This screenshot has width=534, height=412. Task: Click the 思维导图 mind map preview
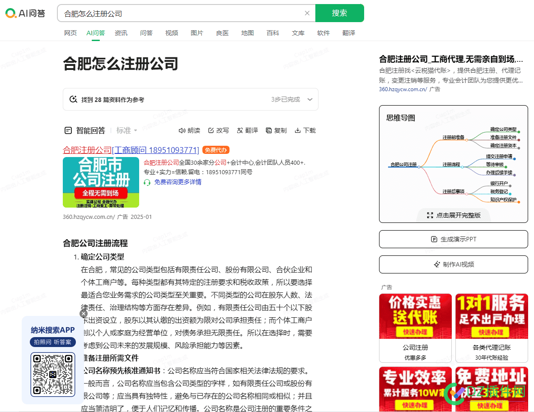coord(453,164)
